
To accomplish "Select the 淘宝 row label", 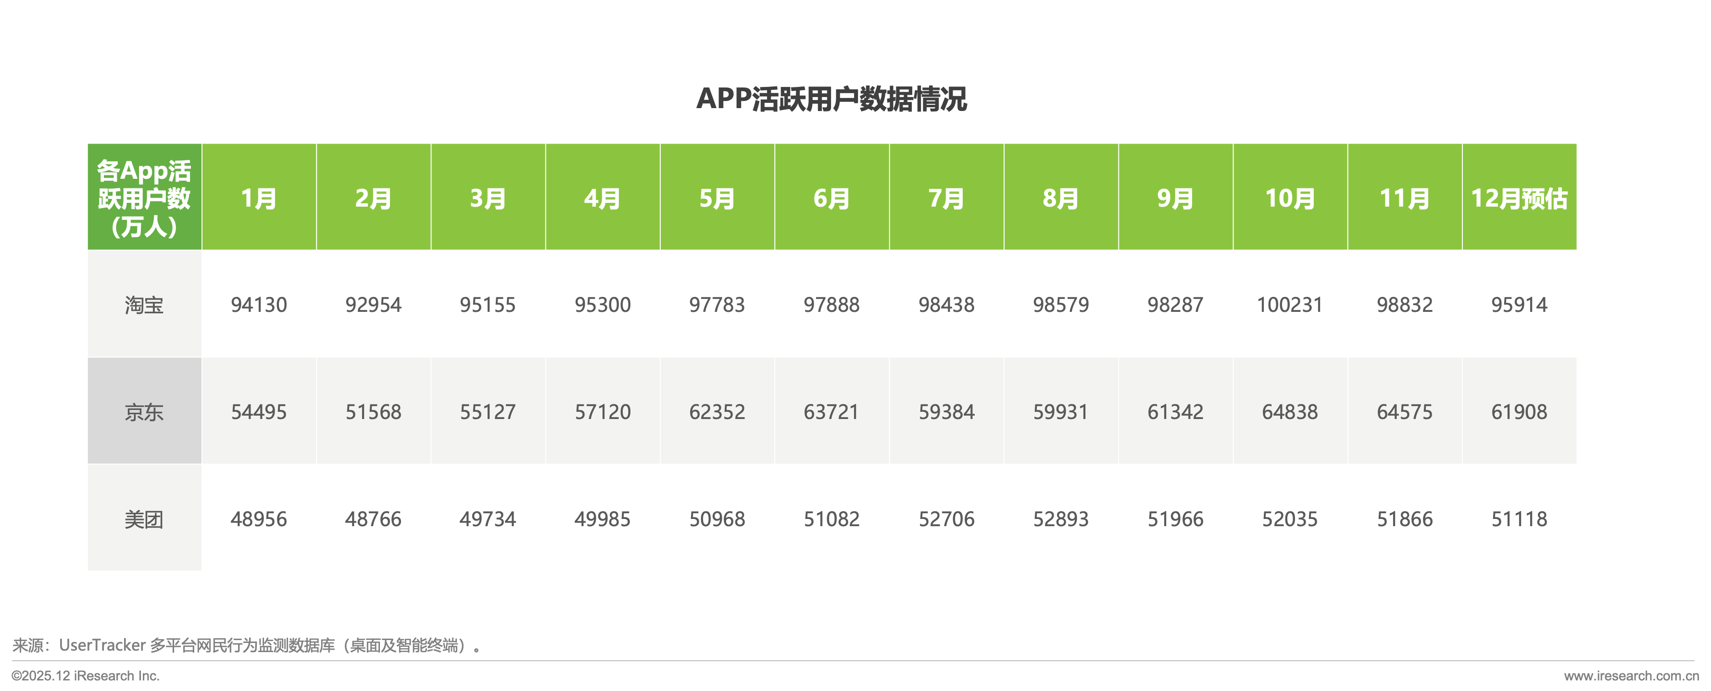I will tap(144, 305).
